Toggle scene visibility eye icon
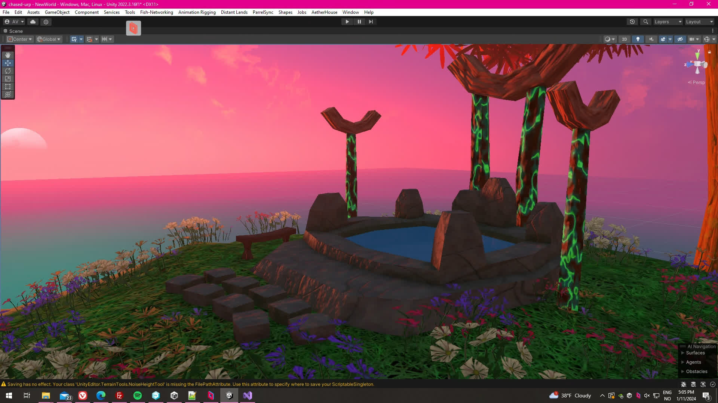The height and width of the screenshot is (403, 718). (680, 39)
